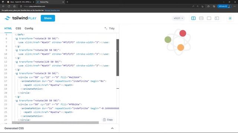
Task: Click the InPrivate profile badge
Action: click(x=224, y=6)
